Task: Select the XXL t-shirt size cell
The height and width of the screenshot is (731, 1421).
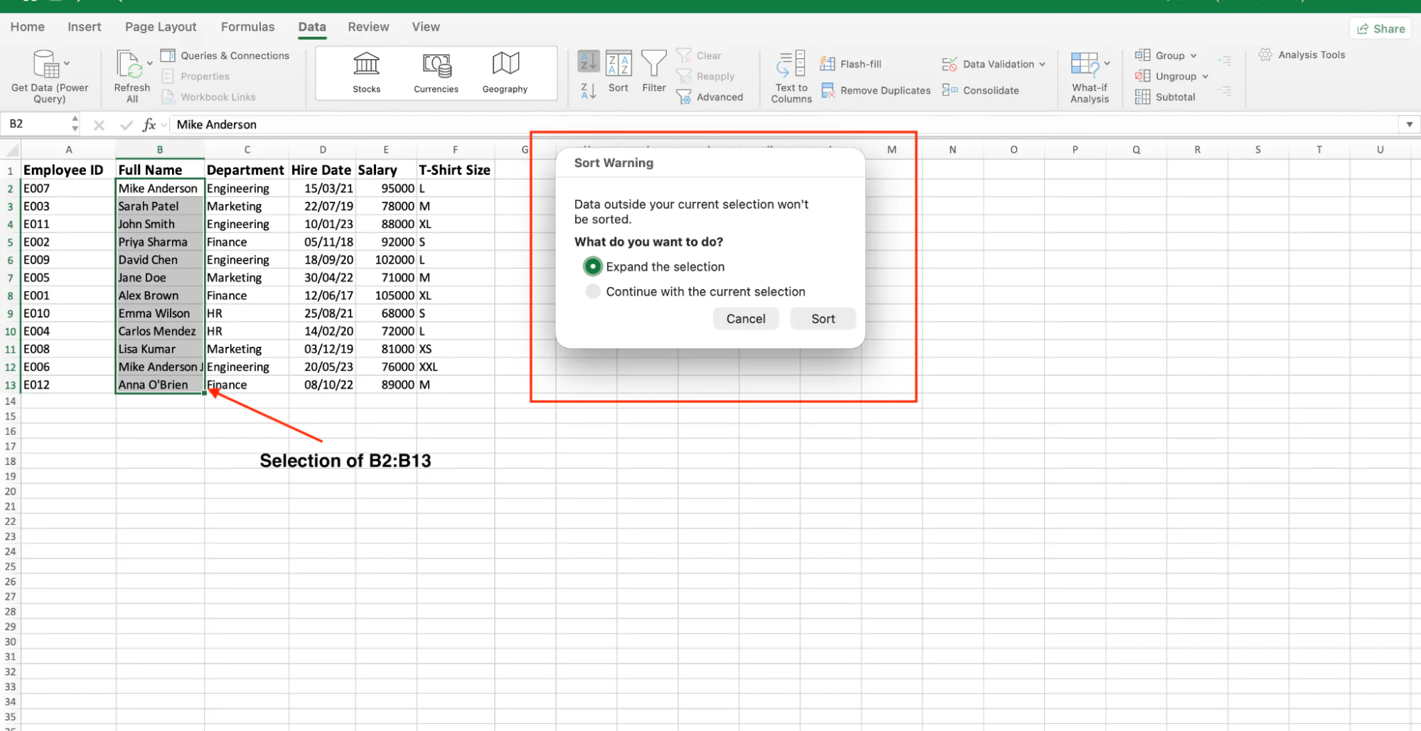Action: click(456, 367)
